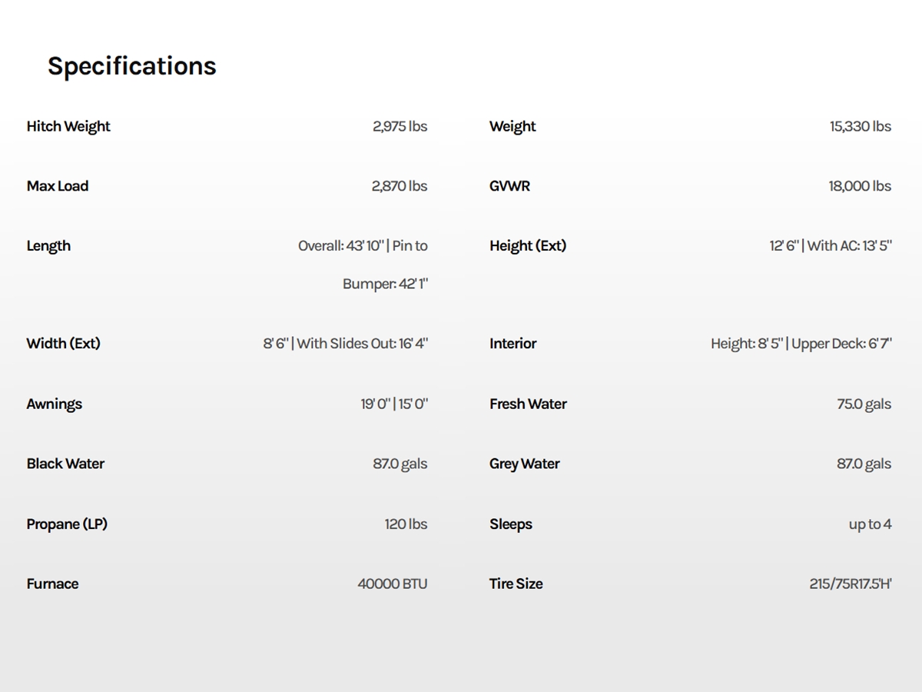Select the 40000 BTU furnace value
922x692 pixels.
click(x=392, y=584)
